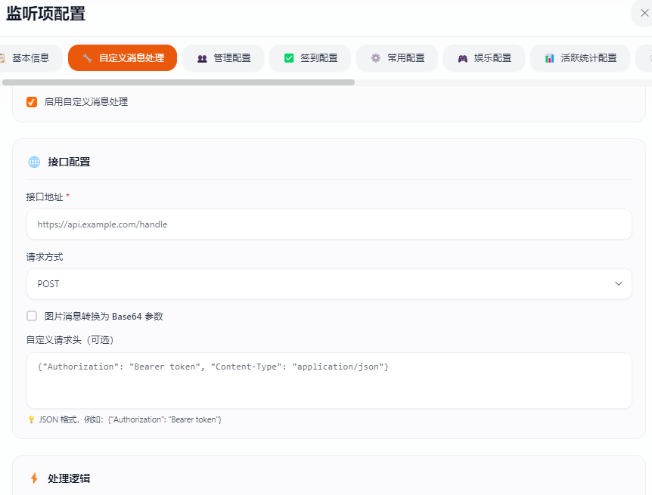The image size is (652, 495).
Task: Focus the 接口地址 URL input field
Action: (329, 224)
